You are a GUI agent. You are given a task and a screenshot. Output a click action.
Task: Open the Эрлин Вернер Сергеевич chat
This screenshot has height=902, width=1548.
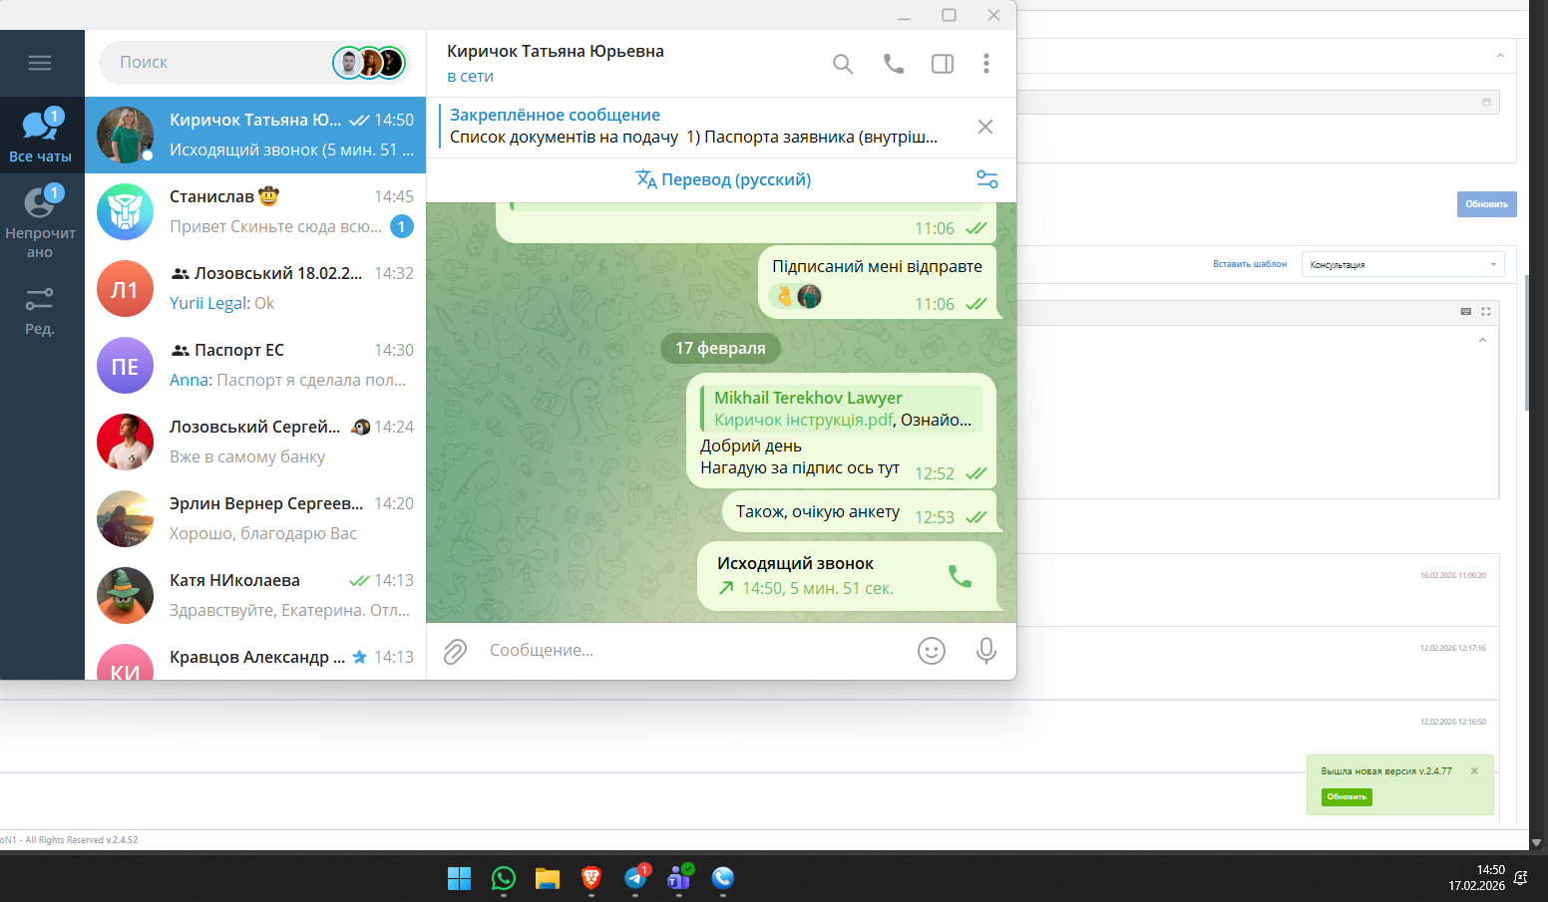point(255,518)
